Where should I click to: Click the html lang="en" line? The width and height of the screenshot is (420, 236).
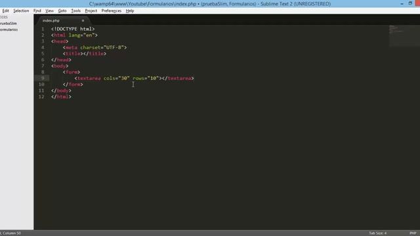74,35
